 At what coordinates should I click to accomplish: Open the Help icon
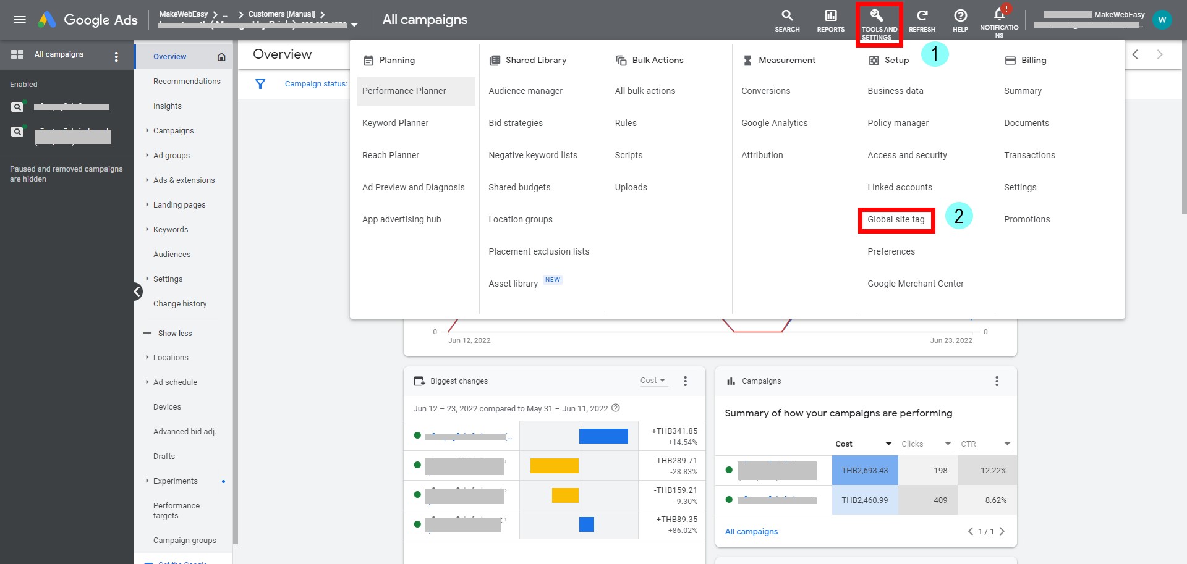click(x=960, y=20)
